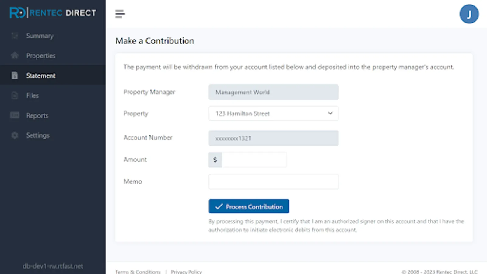Open the Privacy Policy link
The image size is (487, 274).
186,272
